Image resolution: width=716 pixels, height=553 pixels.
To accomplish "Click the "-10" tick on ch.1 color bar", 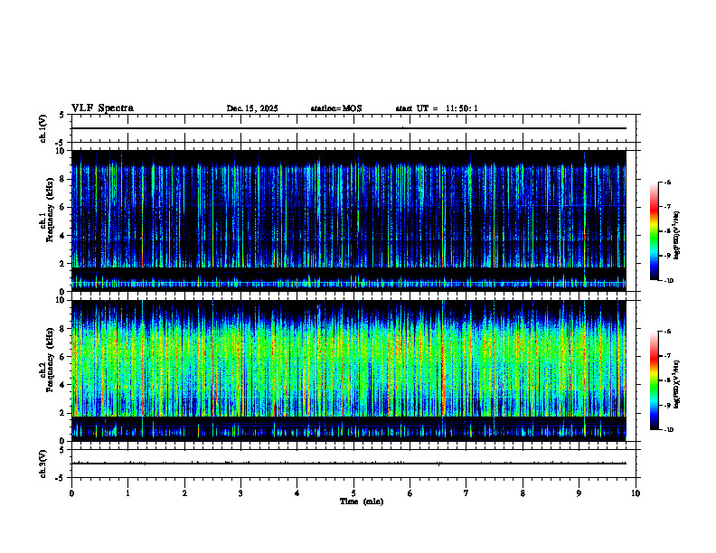I will pos(668,281).
